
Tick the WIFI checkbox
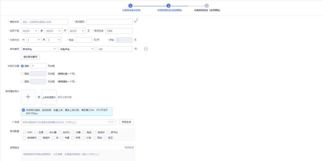25,132
